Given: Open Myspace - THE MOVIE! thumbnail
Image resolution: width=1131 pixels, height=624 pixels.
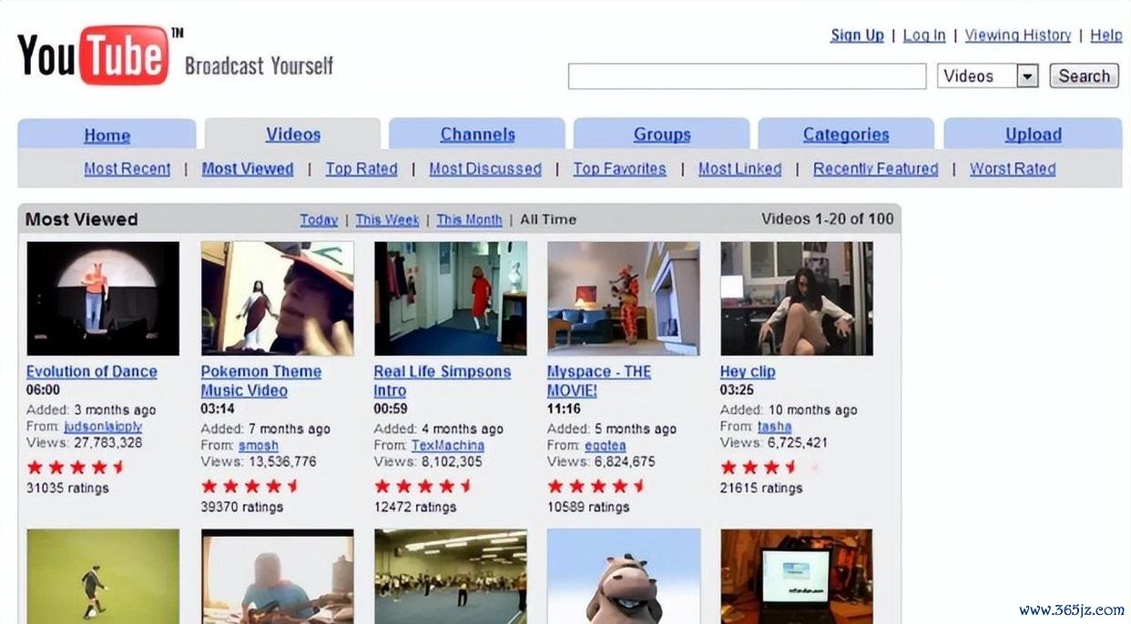Looking at the screenshot, I should [623, 297].
